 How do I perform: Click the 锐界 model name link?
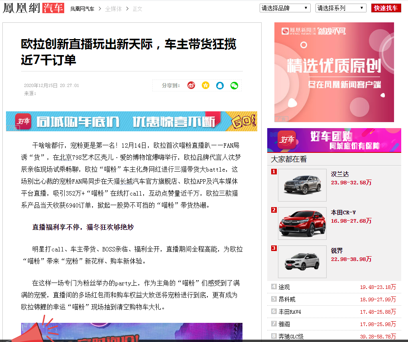(x=337, y=251)
